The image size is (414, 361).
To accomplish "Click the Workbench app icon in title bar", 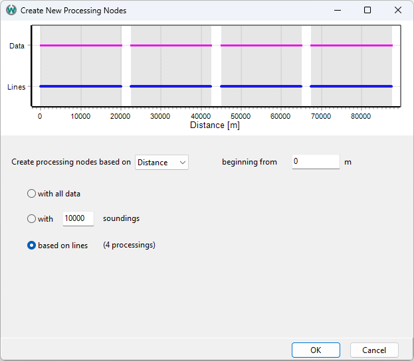I will tap(11, 10).
